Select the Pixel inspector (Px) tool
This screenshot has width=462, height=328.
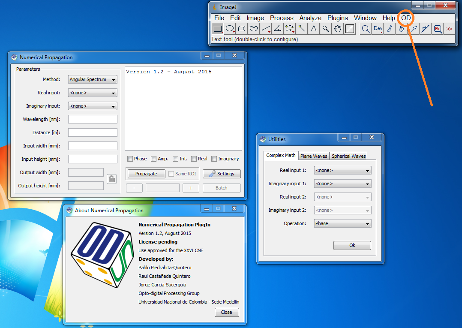click(438, 29)
